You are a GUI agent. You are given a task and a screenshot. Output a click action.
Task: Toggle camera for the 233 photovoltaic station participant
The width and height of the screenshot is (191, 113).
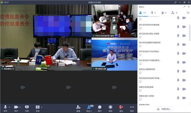pyautogui.click(x=184, y=53)
